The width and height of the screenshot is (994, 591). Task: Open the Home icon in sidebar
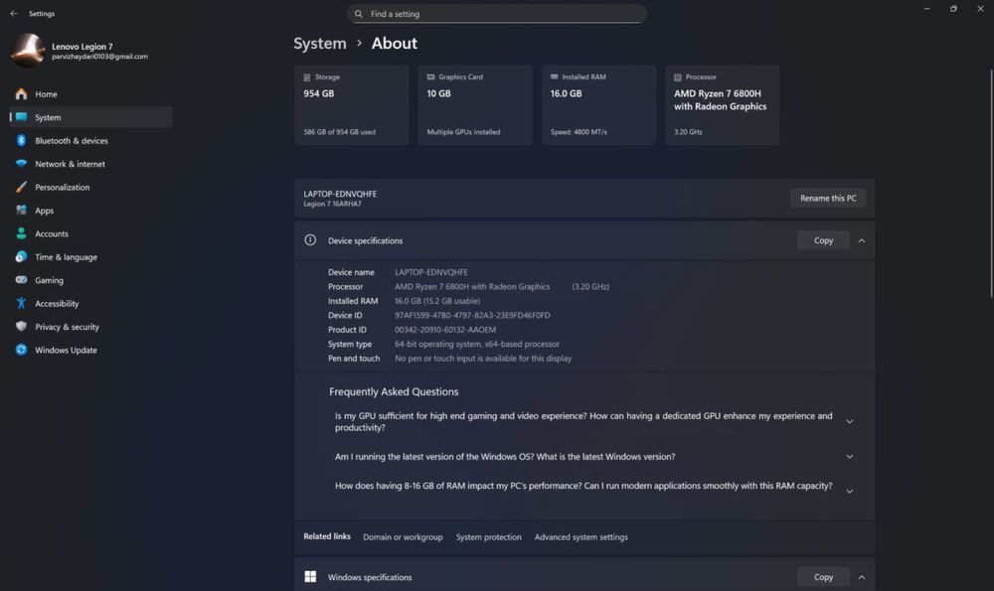point(21,93)
